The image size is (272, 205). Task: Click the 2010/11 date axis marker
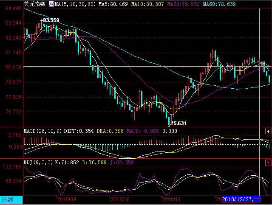(171, 199)
